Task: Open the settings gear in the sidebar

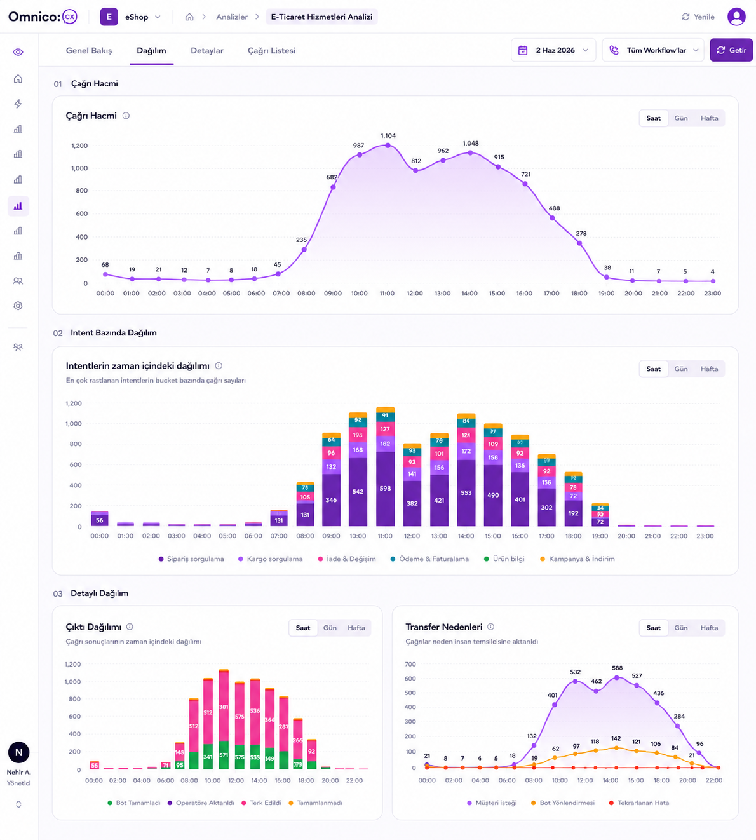Action: (18, 306)
